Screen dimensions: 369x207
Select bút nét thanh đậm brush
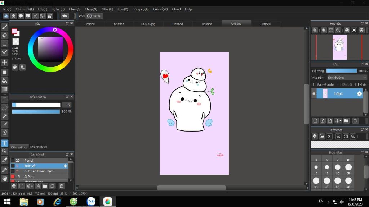(39, 171)
